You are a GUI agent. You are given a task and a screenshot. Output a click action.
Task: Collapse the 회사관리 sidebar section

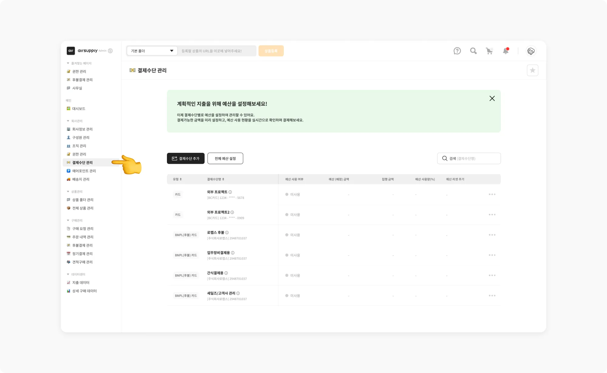pyautogui.click(x=68, y=121)
